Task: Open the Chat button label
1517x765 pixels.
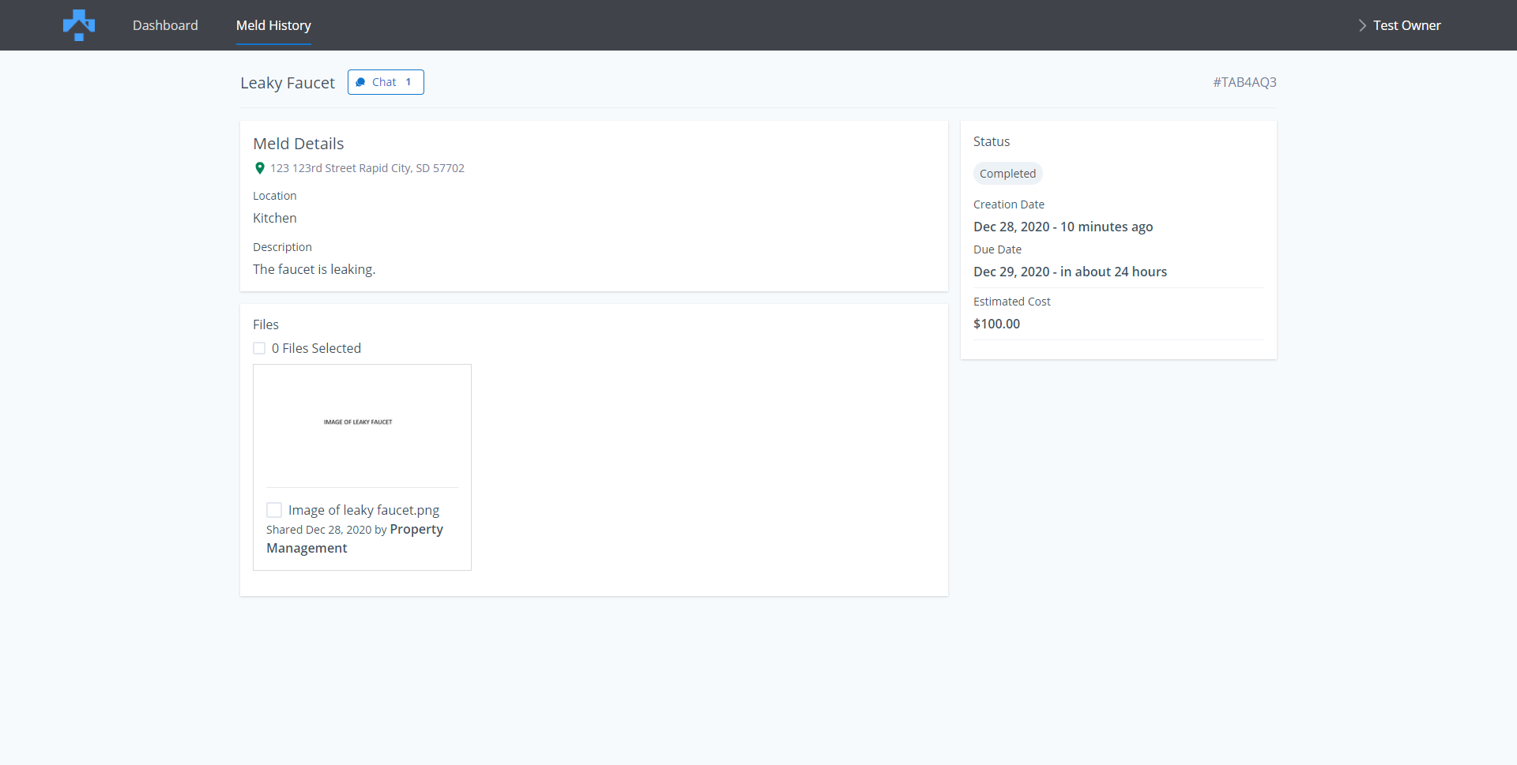Action: 384,82
